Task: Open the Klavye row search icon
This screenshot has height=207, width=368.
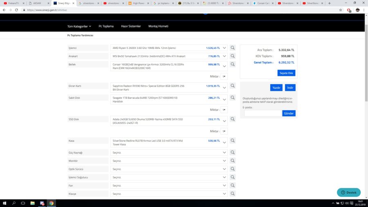Action: point(232,194)
